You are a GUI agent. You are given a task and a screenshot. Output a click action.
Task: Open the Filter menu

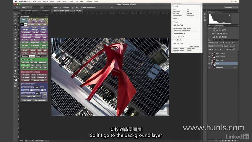[x=71, y=1]
